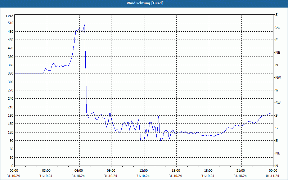The width and height of the screenshot is (288, 180).
Task: Select the 06:00 time axis label
Action: (78, 171)
